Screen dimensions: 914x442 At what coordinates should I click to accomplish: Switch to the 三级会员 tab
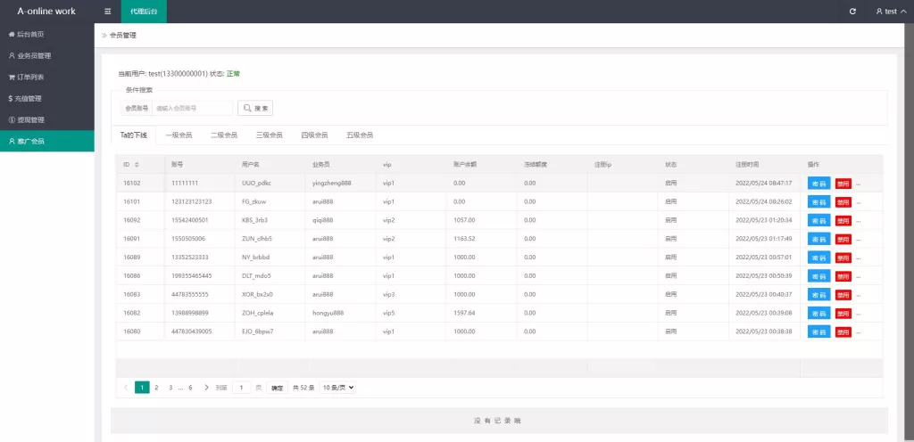pyautogui.click(x=269, y=135)
